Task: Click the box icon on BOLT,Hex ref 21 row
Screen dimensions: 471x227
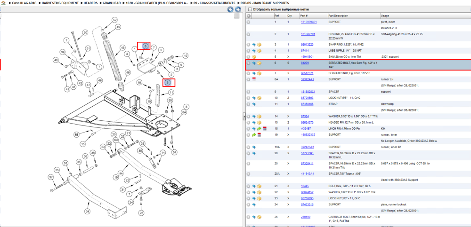Action: point(259,186)
